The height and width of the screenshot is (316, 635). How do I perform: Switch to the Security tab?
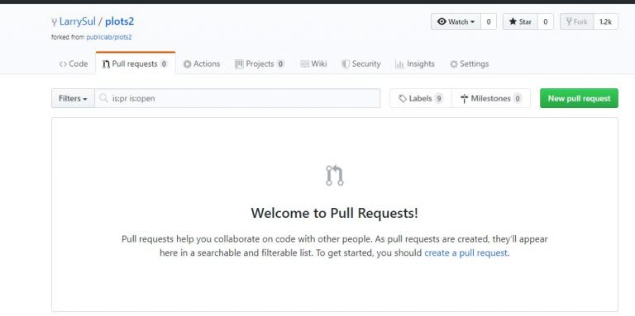361,64
